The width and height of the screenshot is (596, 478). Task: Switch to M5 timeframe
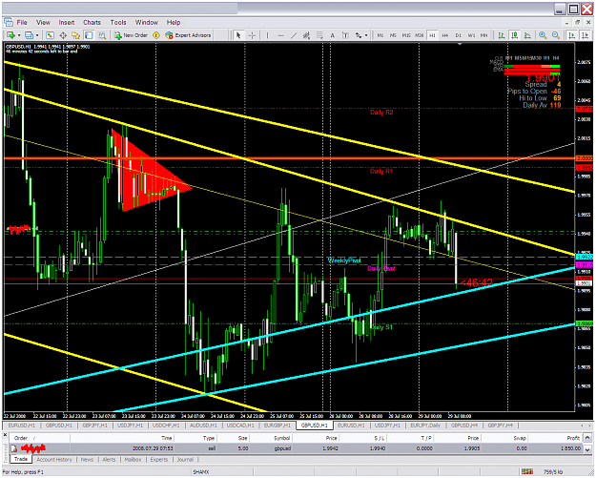[x=393, y=35]
